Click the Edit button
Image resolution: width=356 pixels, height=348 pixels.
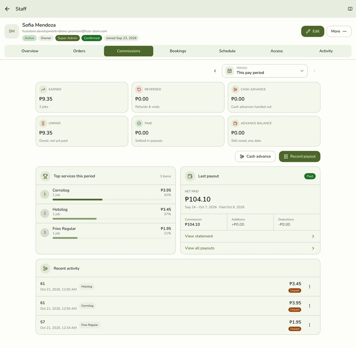pos(313,31)
